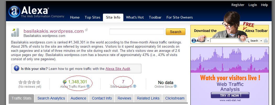Click the Register link at top
Viewport: 275px width, 105px height.
point(238,5)
